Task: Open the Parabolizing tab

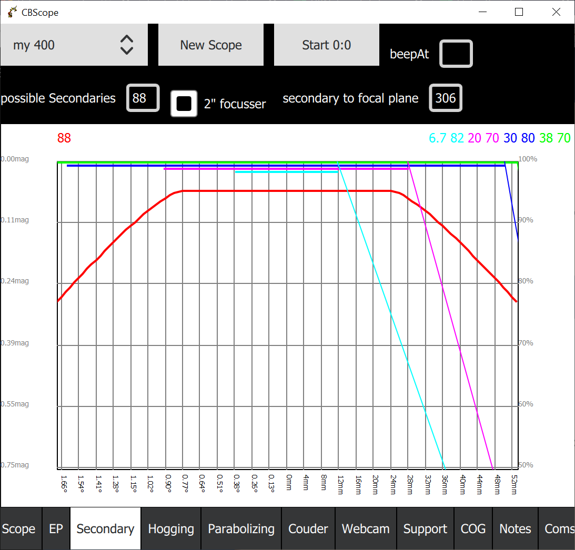Action: coord(241,528)
